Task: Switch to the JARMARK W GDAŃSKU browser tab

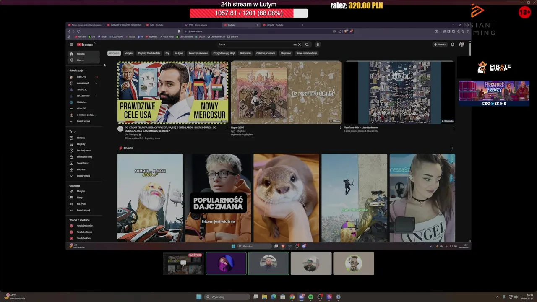Action: [124, 25]
